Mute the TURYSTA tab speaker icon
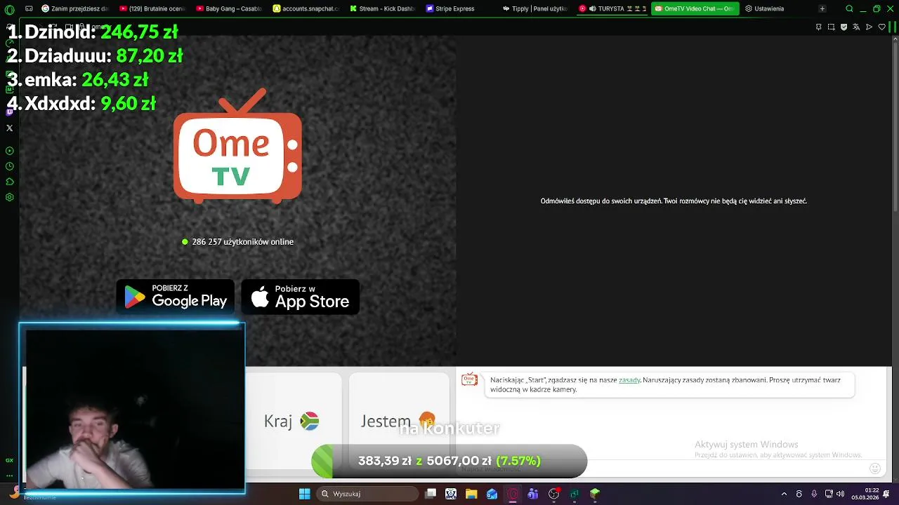The image size is (899, 505). click(593, 9)
